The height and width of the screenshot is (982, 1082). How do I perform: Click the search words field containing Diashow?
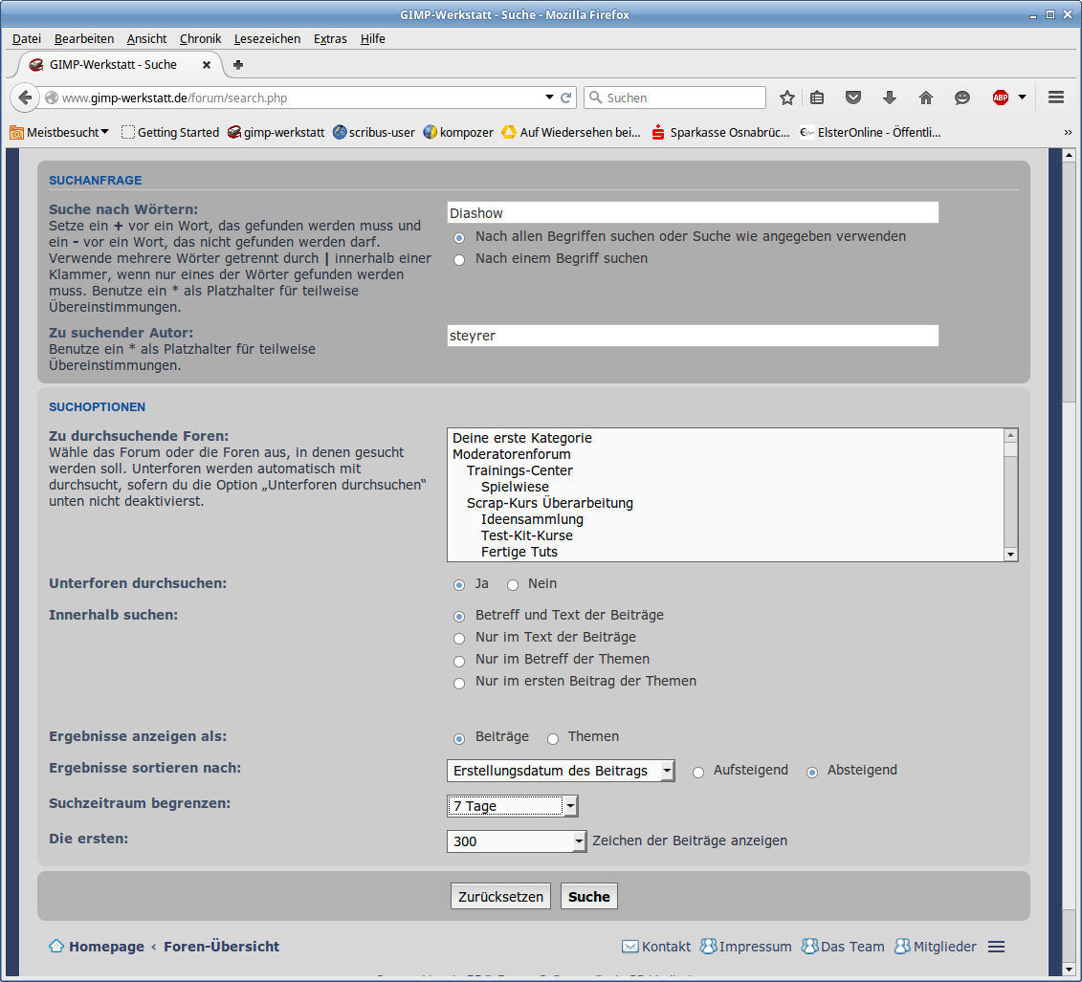[x=693, y=212]
